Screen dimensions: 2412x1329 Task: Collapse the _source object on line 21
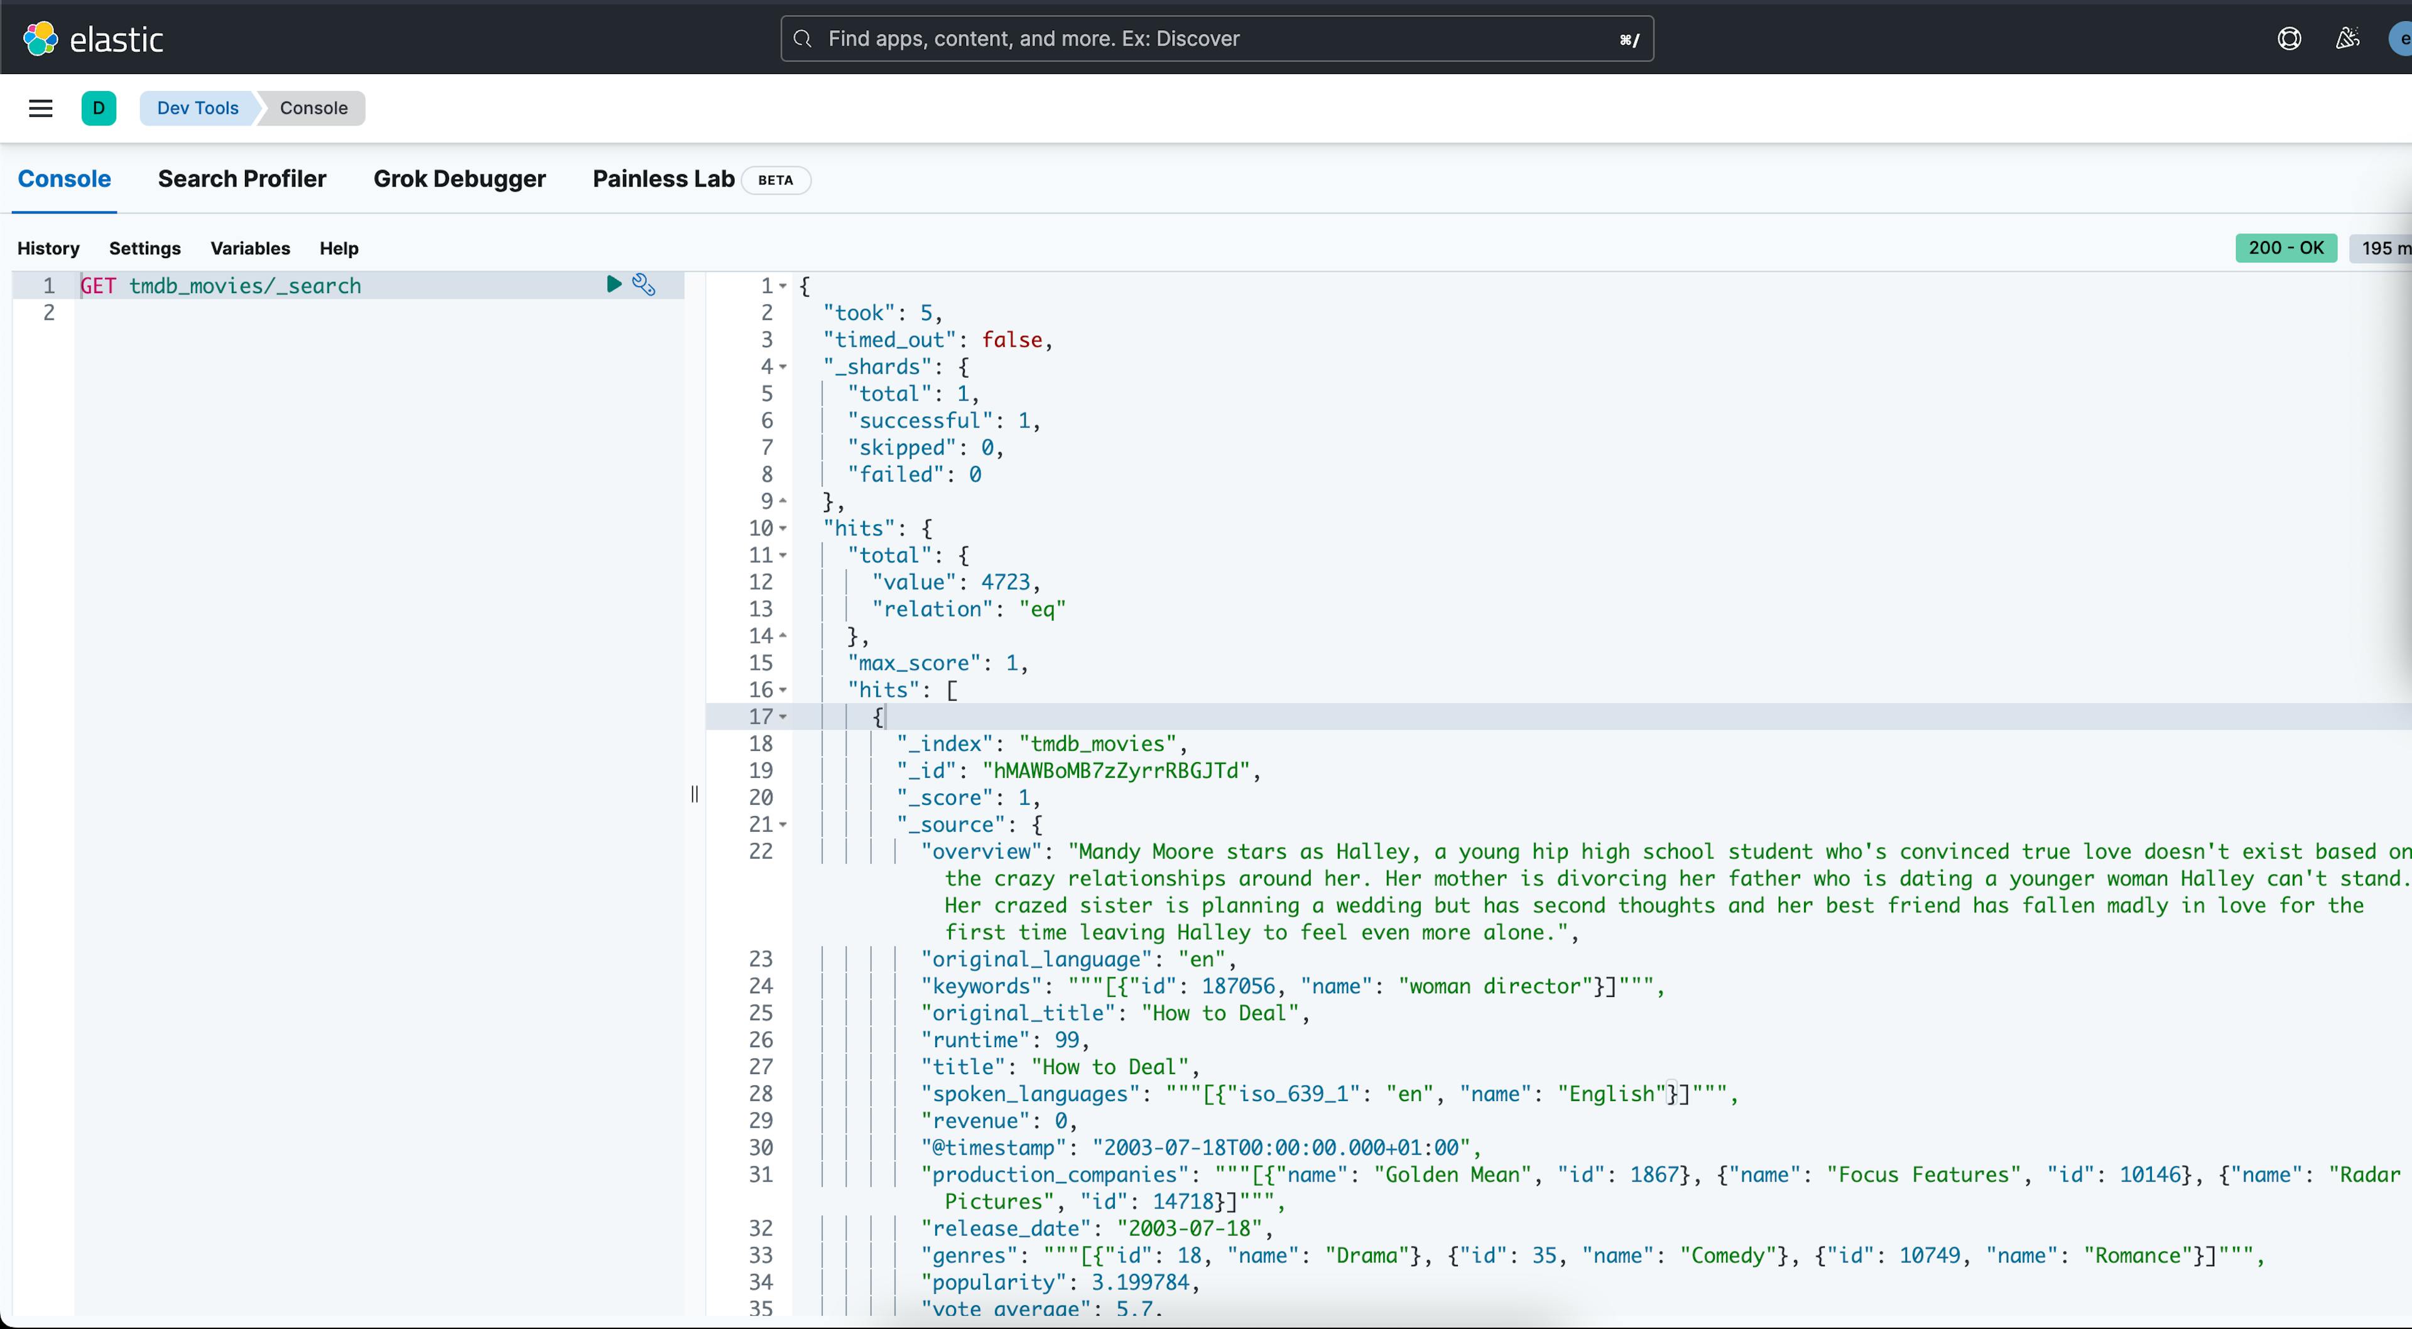click(783, 824)
